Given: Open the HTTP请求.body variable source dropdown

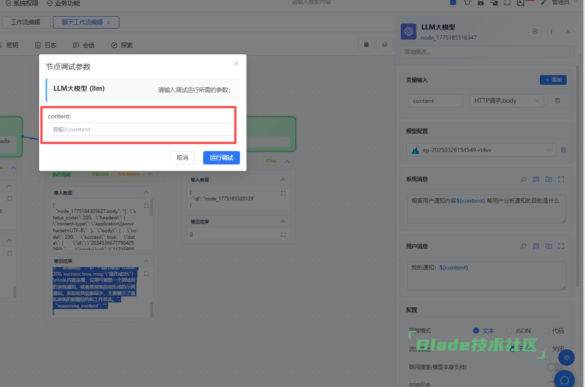Looking at the screenshot, I should click(506, 100).
